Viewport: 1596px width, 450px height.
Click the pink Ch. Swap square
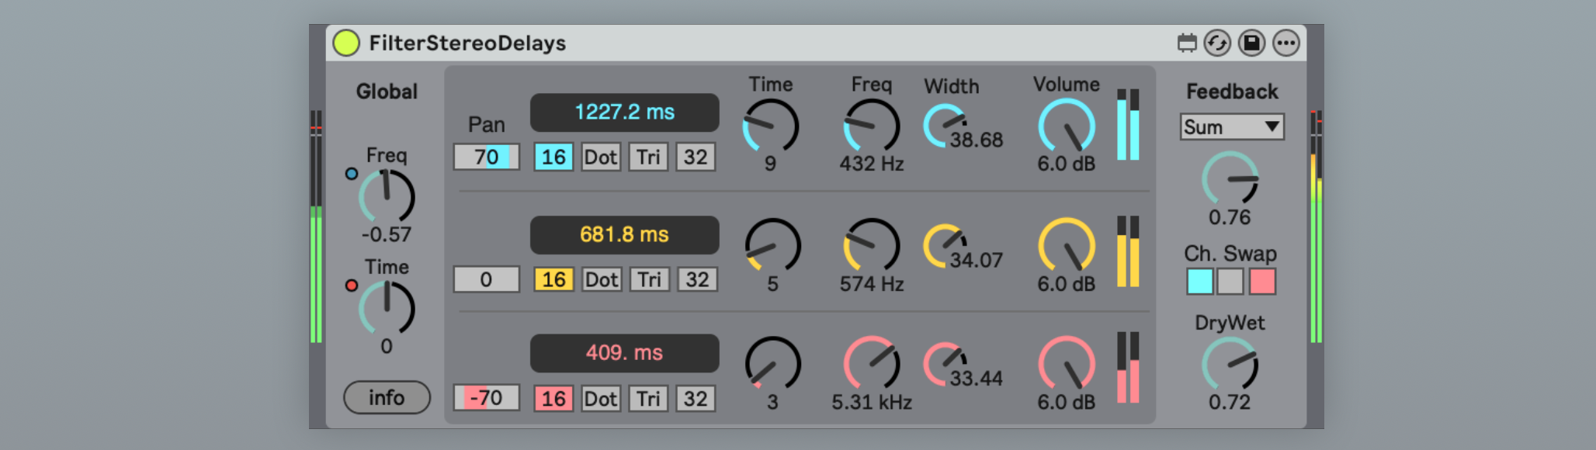click(1262, 282)
